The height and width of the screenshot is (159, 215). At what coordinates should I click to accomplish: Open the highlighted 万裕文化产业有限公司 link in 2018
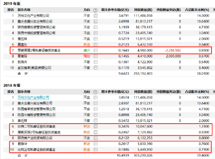[x=33, y=98]
